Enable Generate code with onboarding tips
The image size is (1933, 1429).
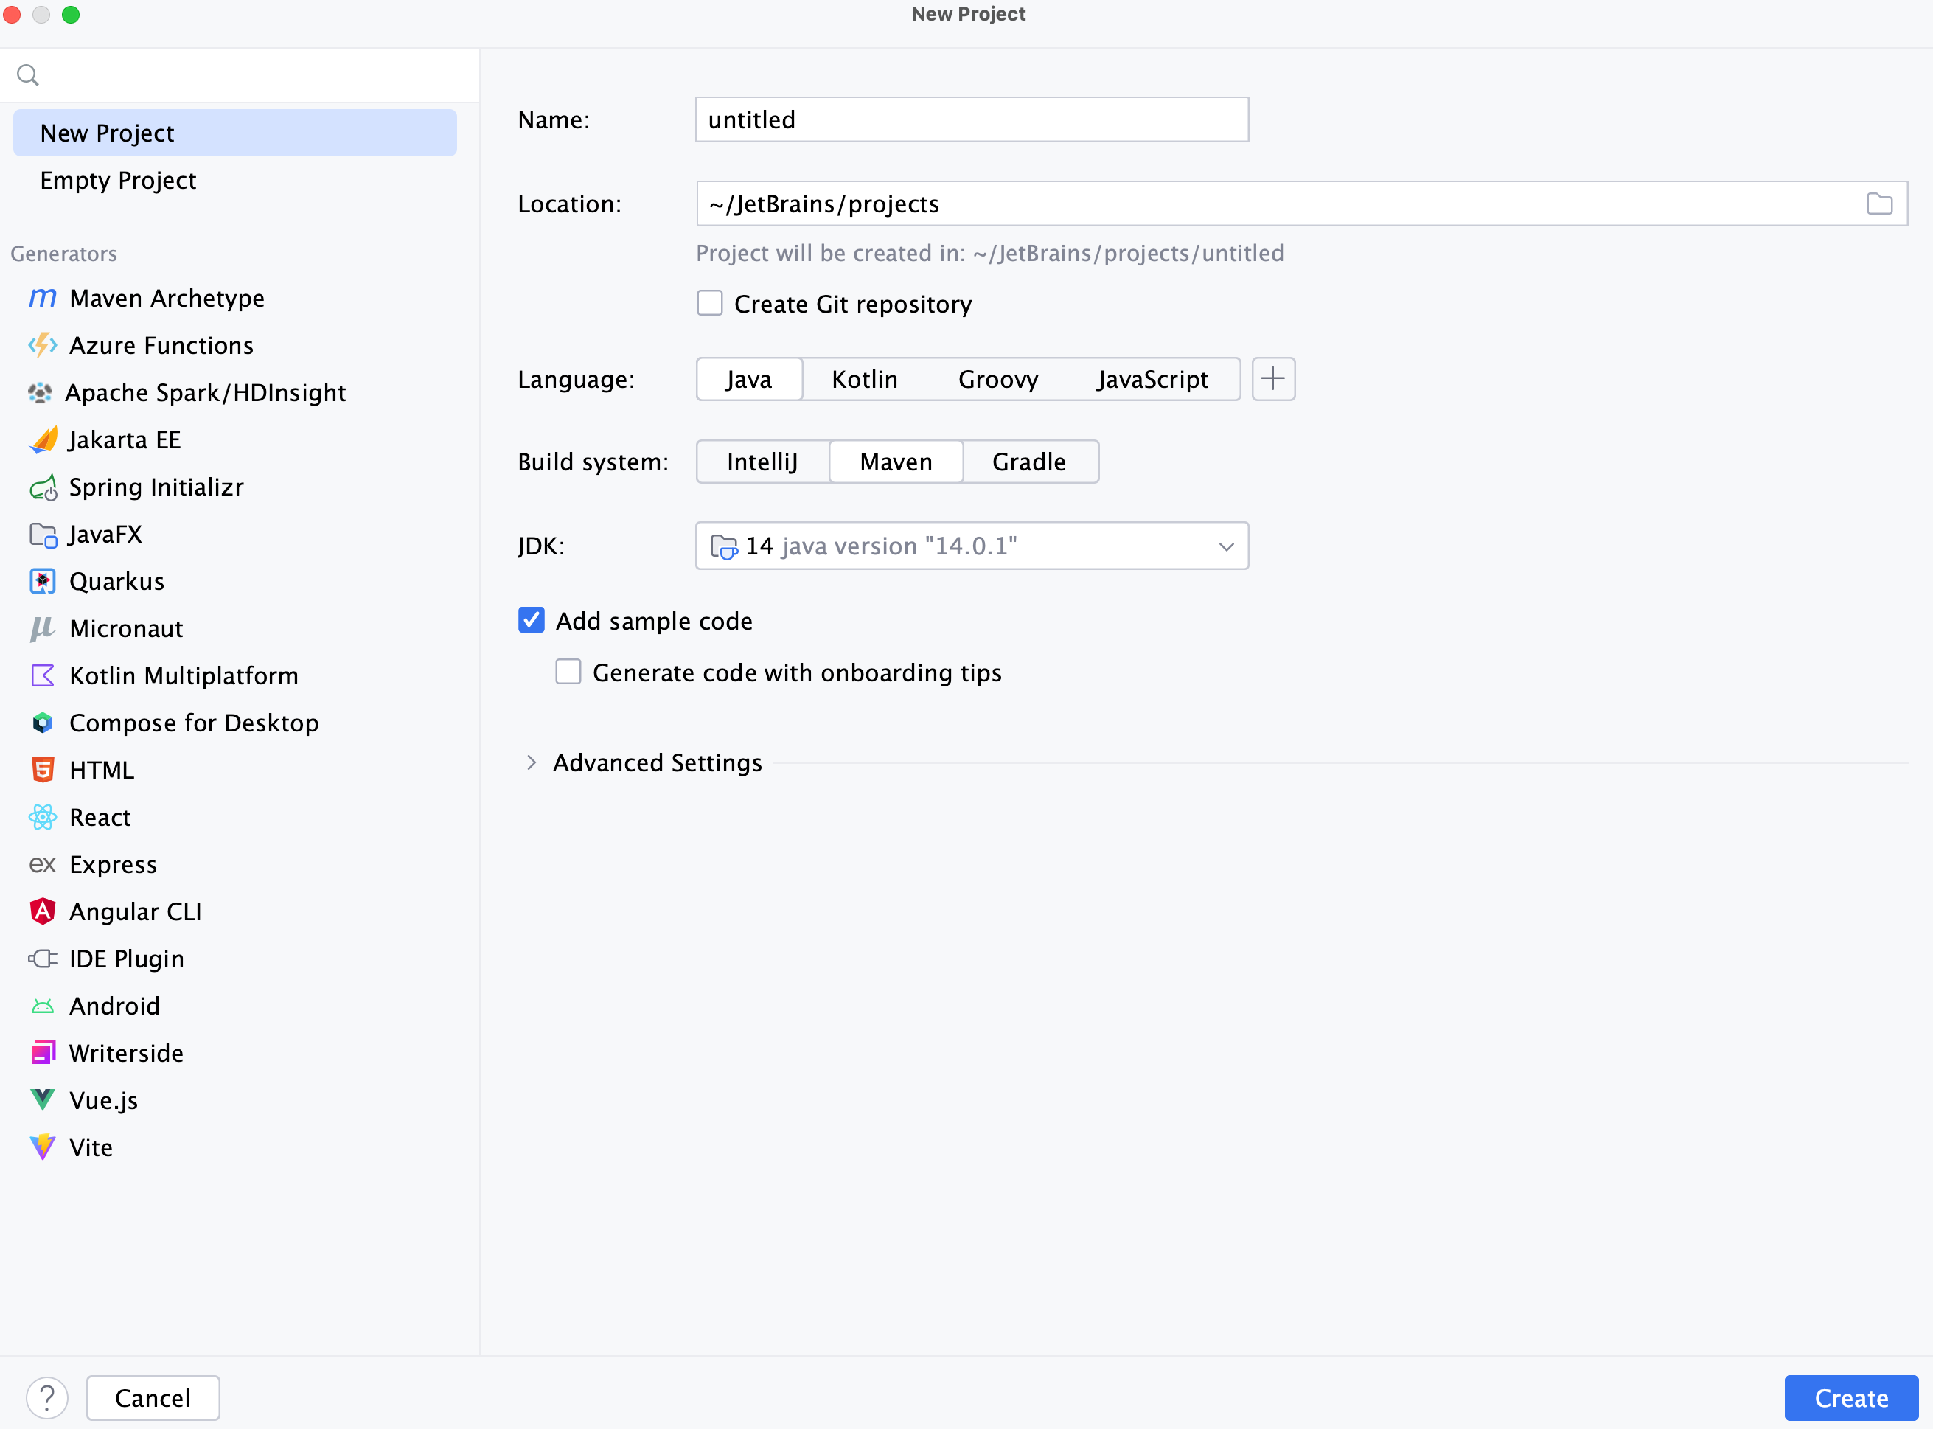pyautogui.click(x=568, y=672)
